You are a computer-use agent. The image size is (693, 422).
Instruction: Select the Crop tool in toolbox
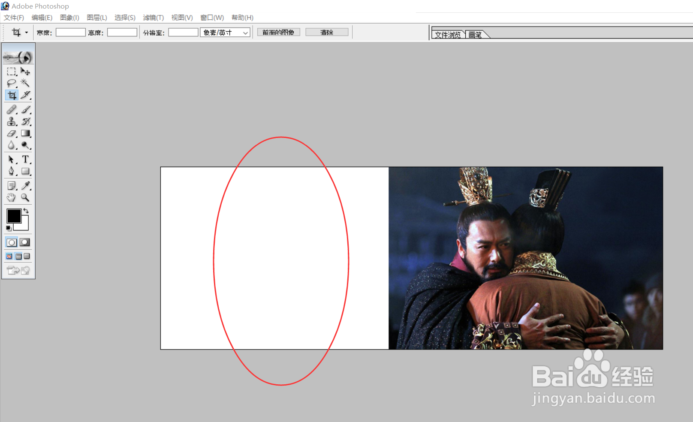click(12, 95)
